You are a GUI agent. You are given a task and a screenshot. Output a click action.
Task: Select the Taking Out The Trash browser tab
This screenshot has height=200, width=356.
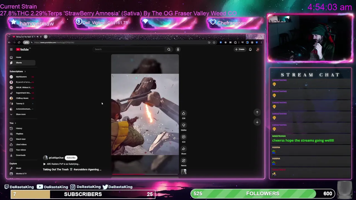pyautogui.click(x=27, y=37)
